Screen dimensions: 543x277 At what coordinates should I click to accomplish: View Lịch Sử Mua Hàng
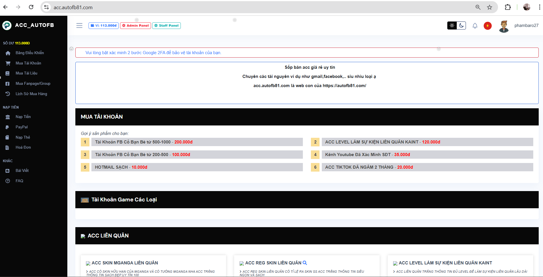click(31, 94)
